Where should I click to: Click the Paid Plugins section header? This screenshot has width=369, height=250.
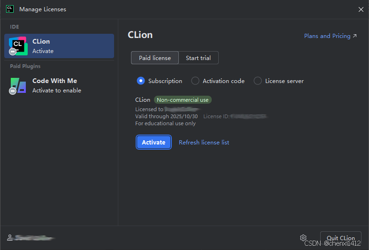click(x=25, y=66)
